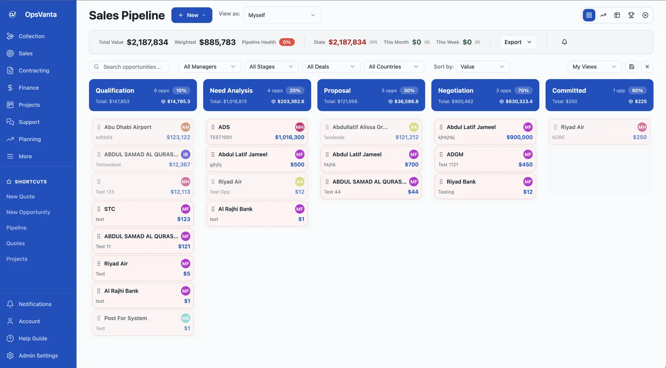Screen dimensions: 666x368
Task: Select the Qualification stage header
Action: pyautogui.click(x=143, y=95)
